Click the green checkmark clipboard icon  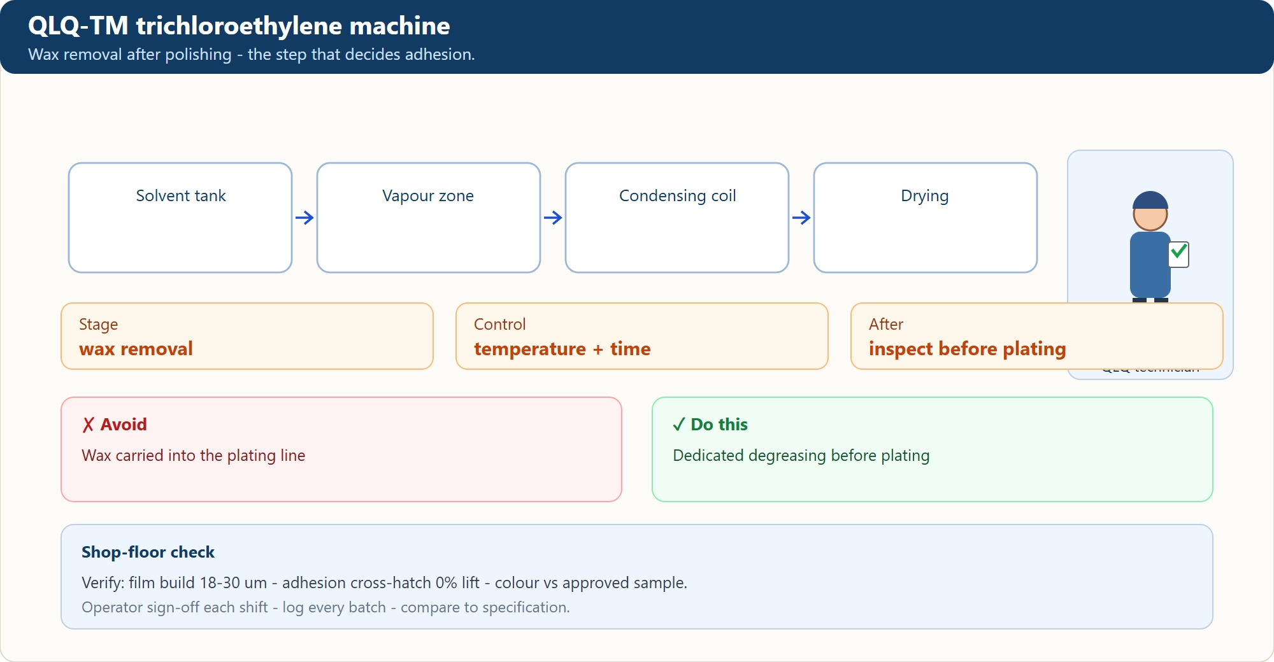[1179, 255]
